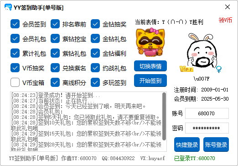The height and width of the screenshot is (166, 238).
Task: Start sign-in with 开始签到 button
Action: click(150, 80)
